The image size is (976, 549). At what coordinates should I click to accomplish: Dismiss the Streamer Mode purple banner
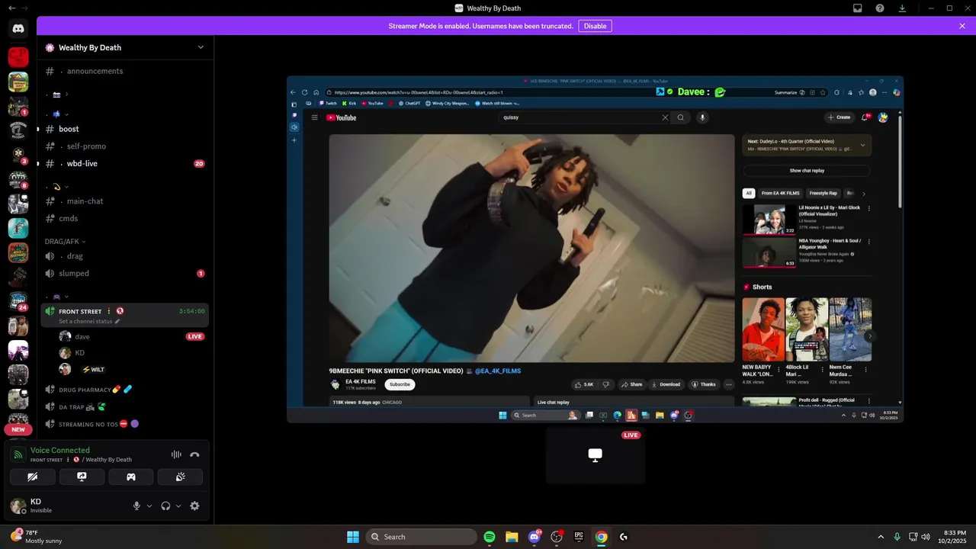click(962, 26)
